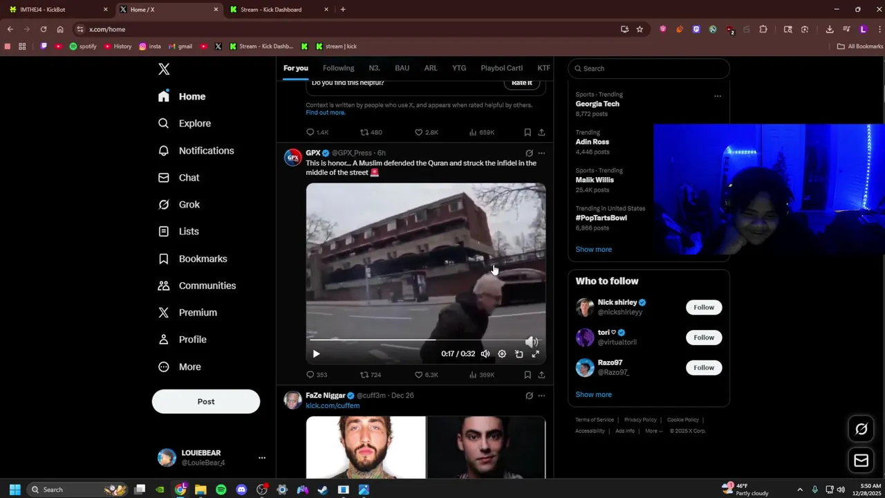
Task: Open the Extensions puzzle icon in Chrome
Action: click(763, 29)
